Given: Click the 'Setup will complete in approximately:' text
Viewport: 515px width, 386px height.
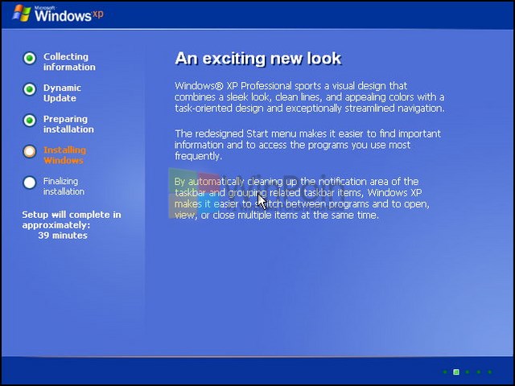Looking at the screenshot, I should point(72,220).
